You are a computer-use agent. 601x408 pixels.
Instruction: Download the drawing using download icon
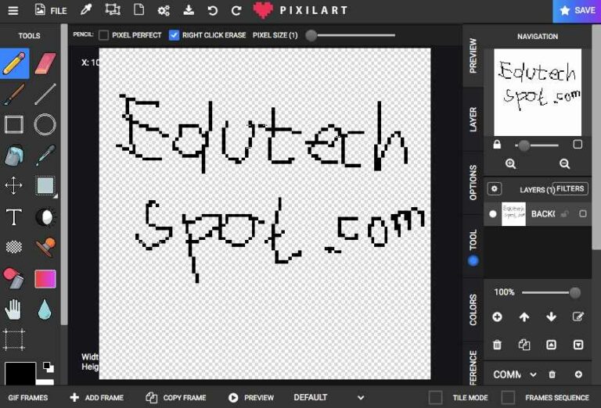(x=188, y=10)
